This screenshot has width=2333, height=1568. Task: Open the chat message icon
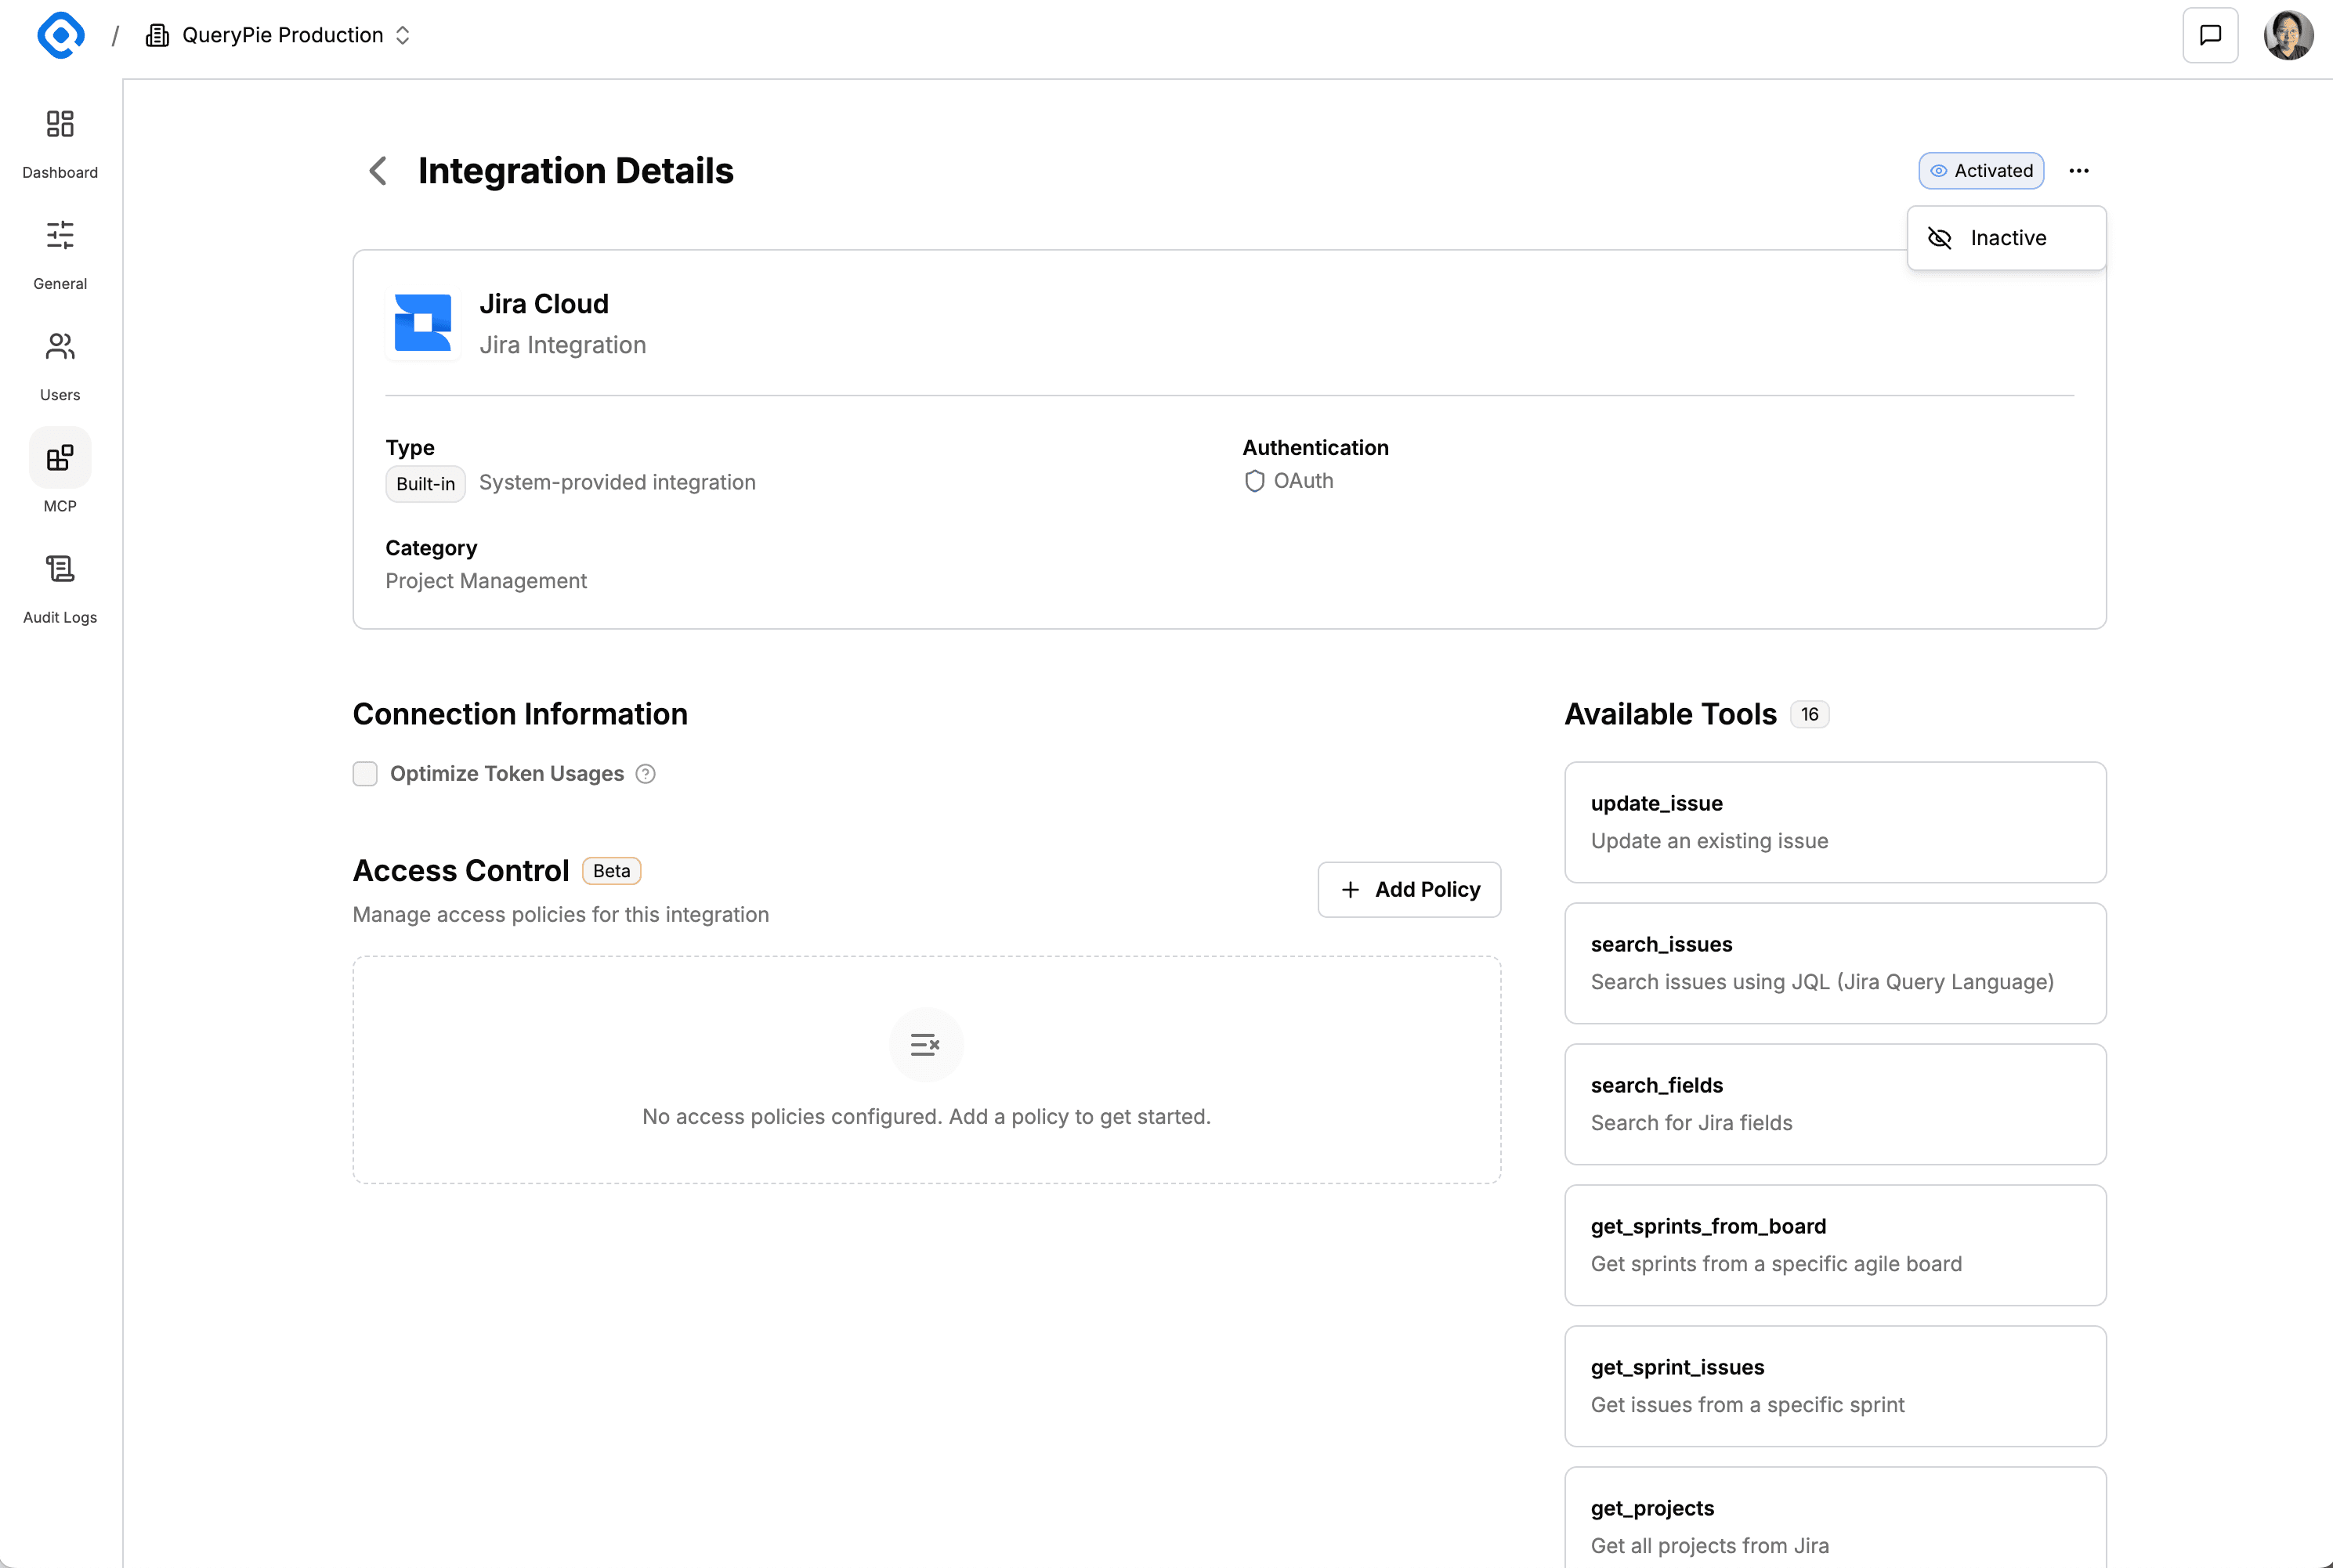coord(2210,36)
